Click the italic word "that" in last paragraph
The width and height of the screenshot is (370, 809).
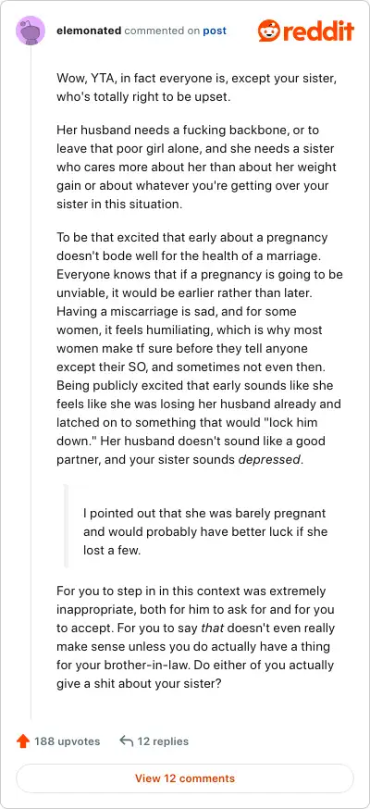click(213, 628)
